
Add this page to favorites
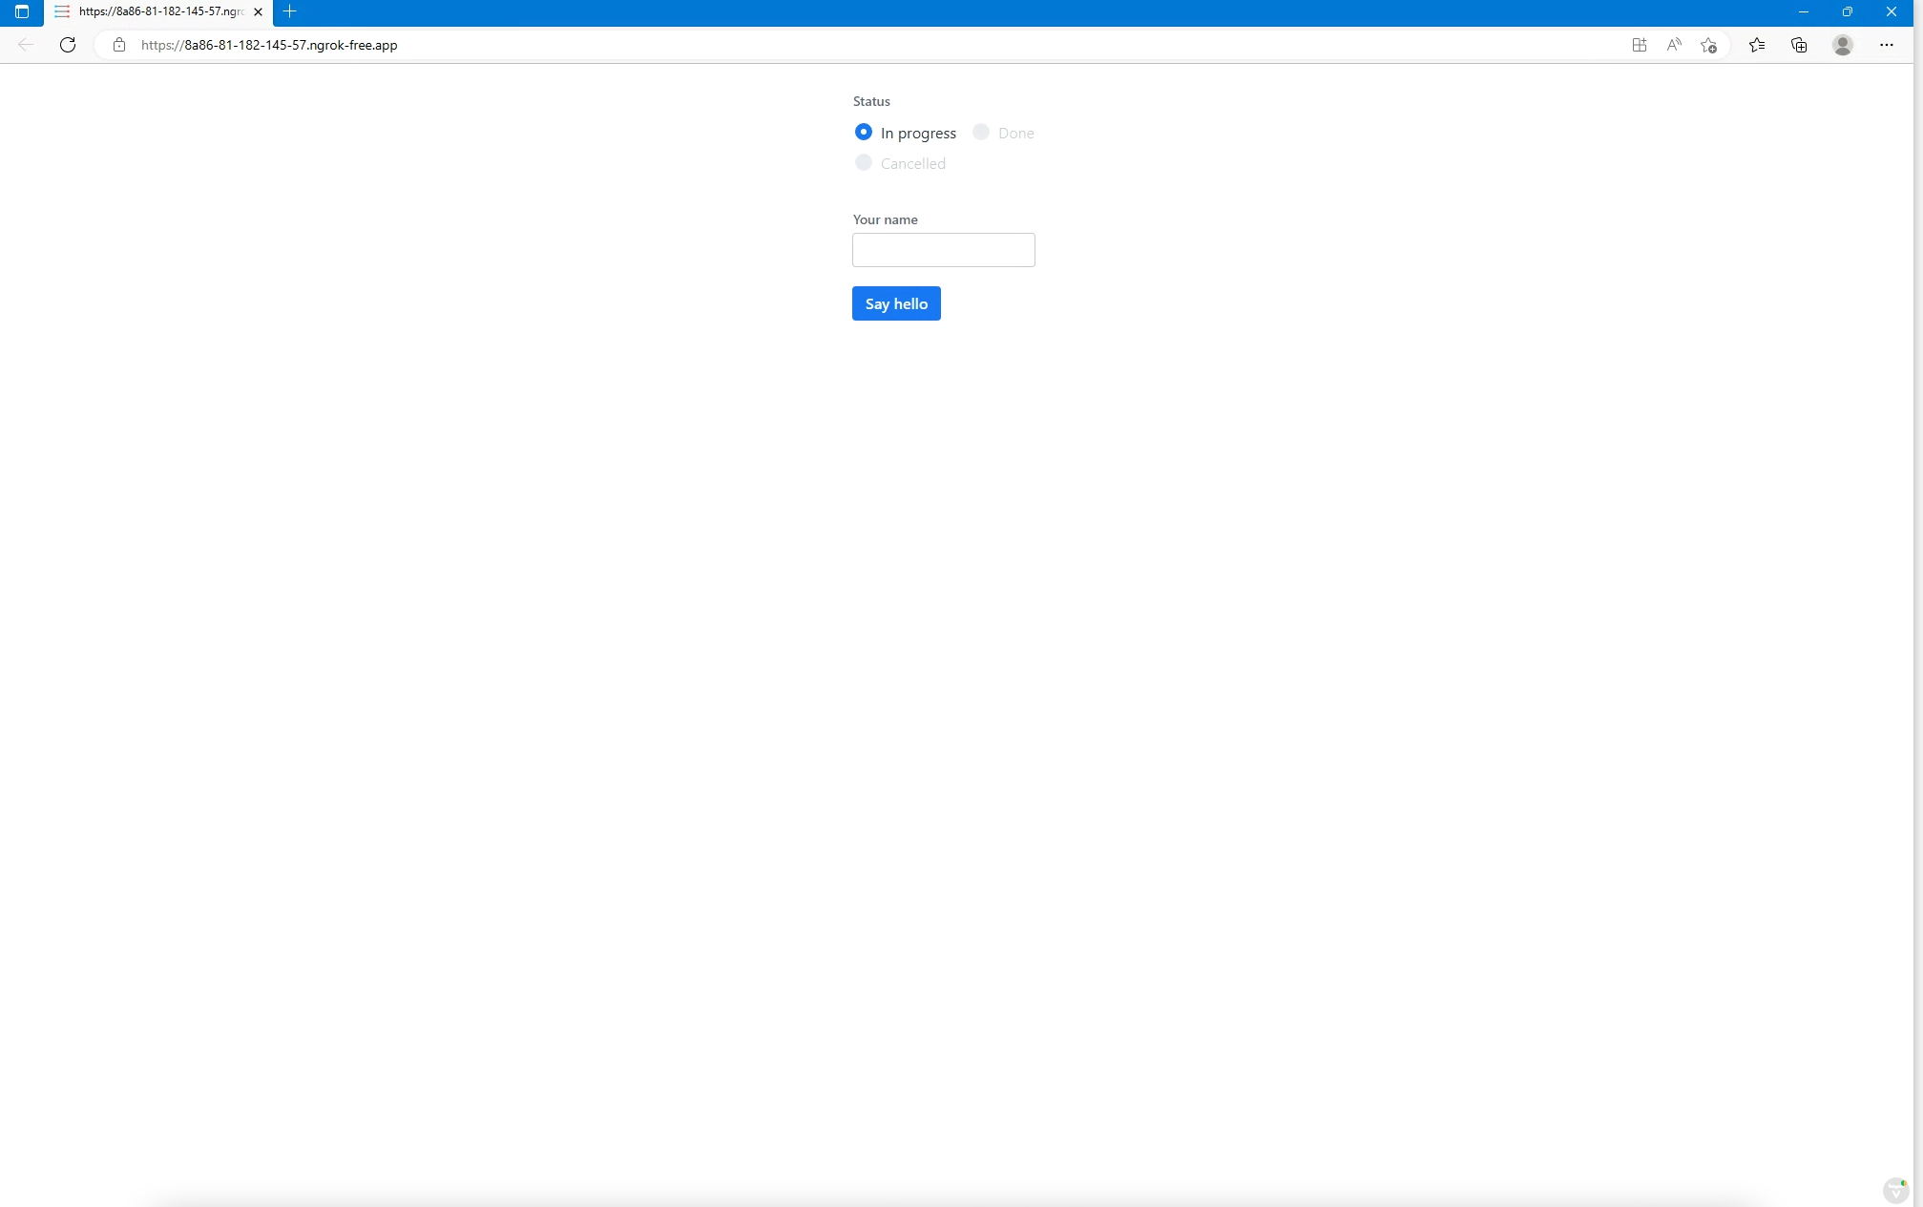click(x=1708, y=45)
